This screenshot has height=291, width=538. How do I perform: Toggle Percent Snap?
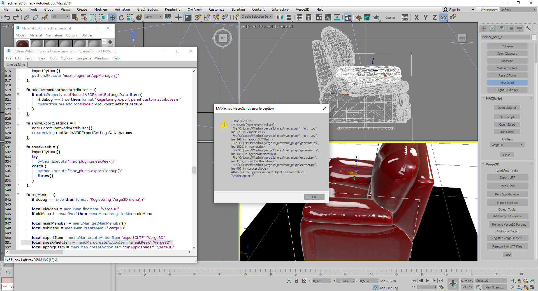pyautogui.click(x=216, y=17)
